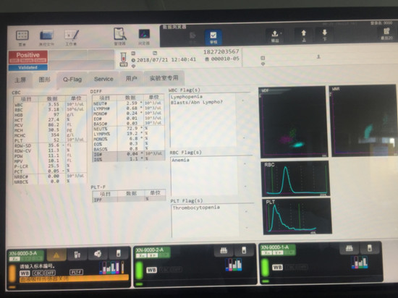The height and width of the screenshot is (298, 398).
Task: Click the XN-9000-3-A analyzer name label
Action: 23,253
